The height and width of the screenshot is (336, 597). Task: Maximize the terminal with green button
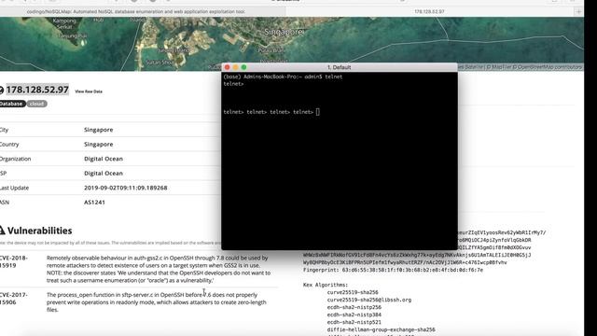(x=244, y=67)
